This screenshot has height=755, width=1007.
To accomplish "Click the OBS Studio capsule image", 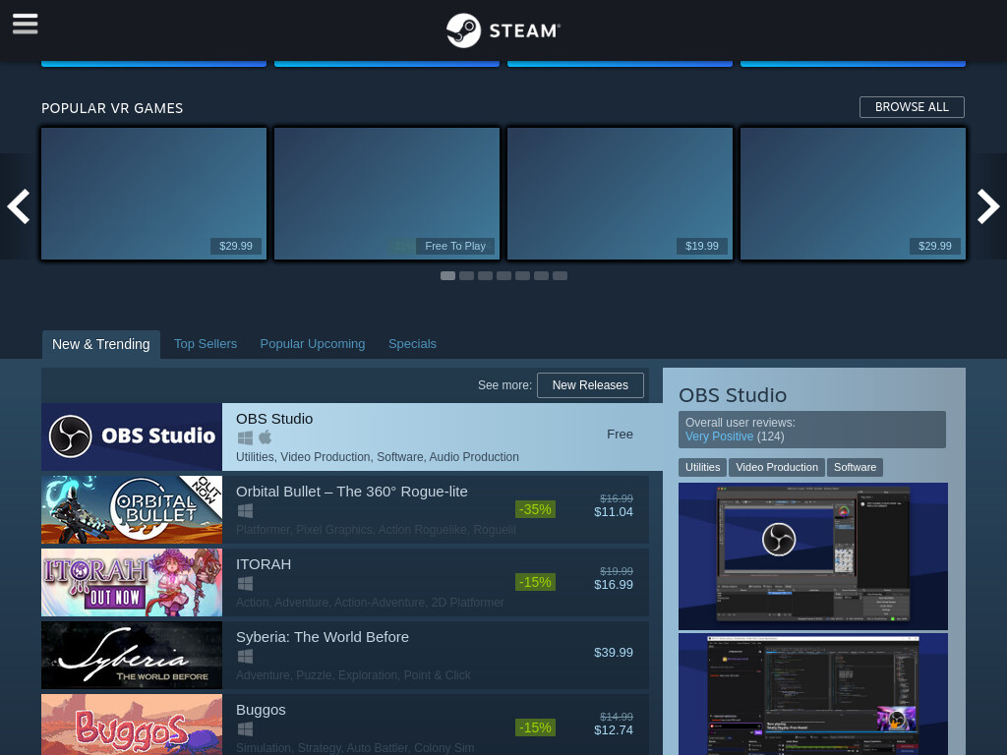I will [132, 436].
